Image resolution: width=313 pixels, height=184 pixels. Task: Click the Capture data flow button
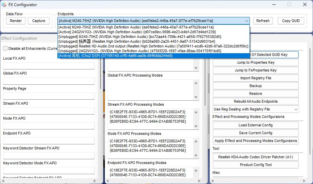[38, 21]
